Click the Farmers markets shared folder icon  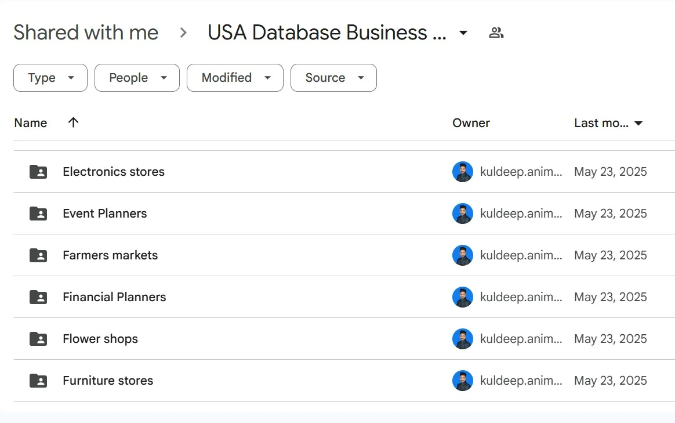tap(38, 255)
